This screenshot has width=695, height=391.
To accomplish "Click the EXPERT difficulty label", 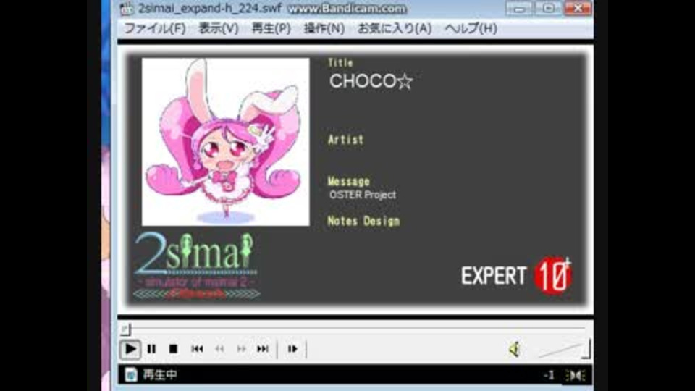I will tap(494, 276).
